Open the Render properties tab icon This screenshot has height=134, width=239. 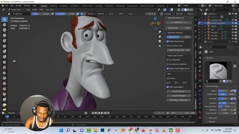tap(200, 58)
